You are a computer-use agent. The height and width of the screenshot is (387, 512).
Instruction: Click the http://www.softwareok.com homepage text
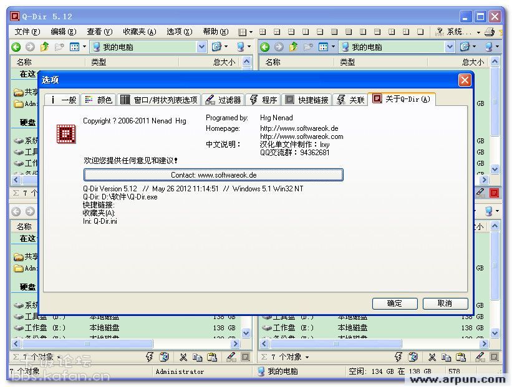tap(301, 136)
